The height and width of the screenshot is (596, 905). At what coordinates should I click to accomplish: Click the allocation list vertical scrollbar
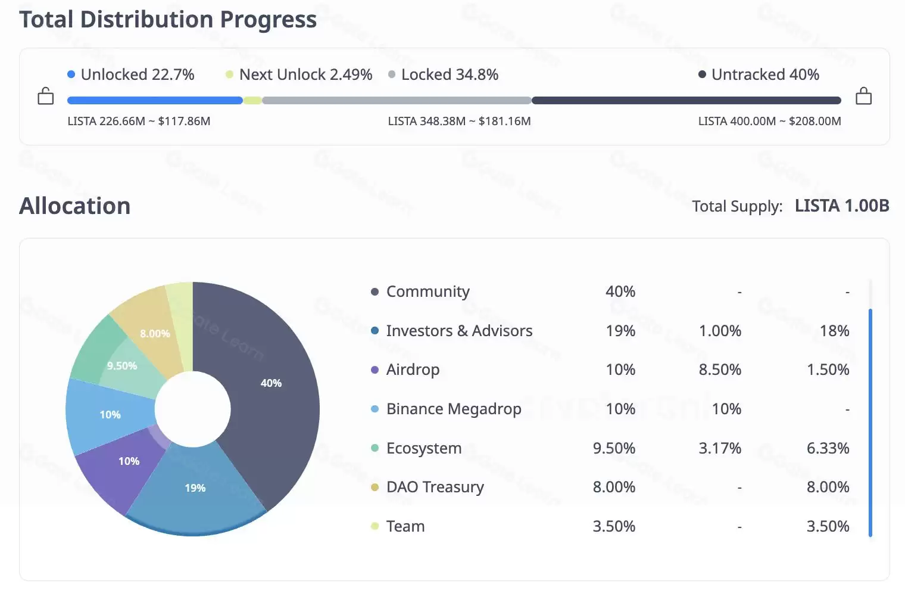[x=870, y=422]
